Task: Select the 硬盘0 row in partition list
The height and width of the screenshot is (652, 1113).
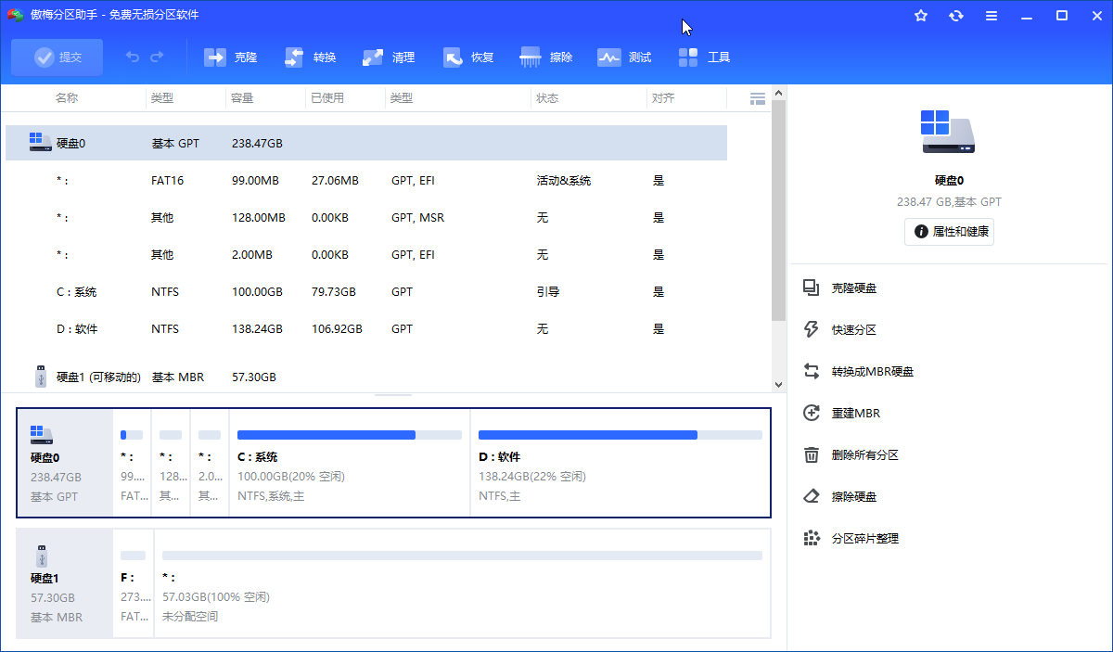Action: tap(366, 144)
